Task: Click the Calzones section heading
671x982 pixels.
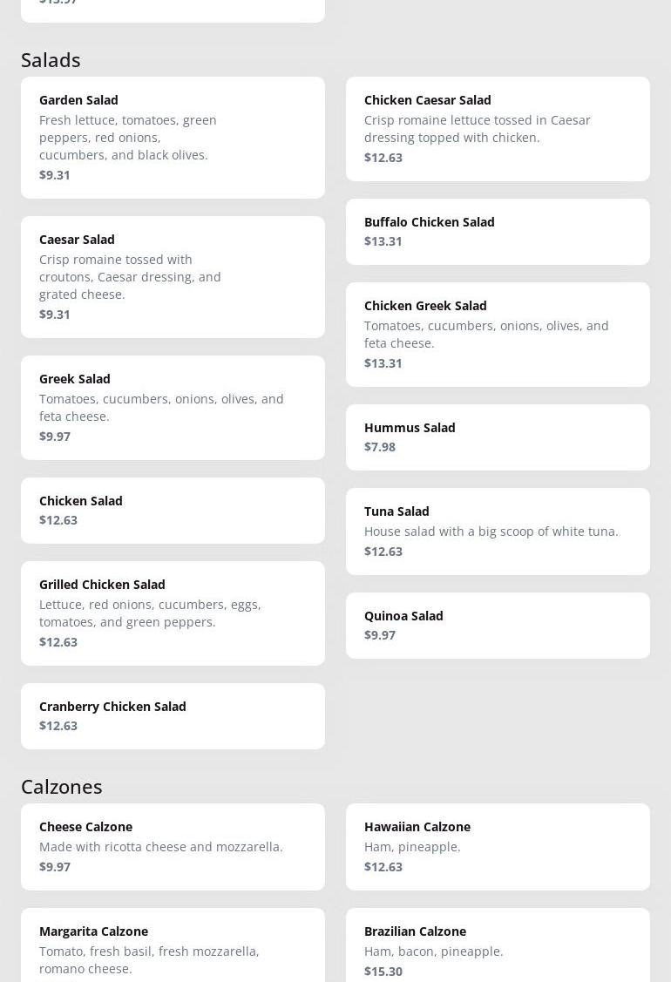Action: tap(62, 786)
